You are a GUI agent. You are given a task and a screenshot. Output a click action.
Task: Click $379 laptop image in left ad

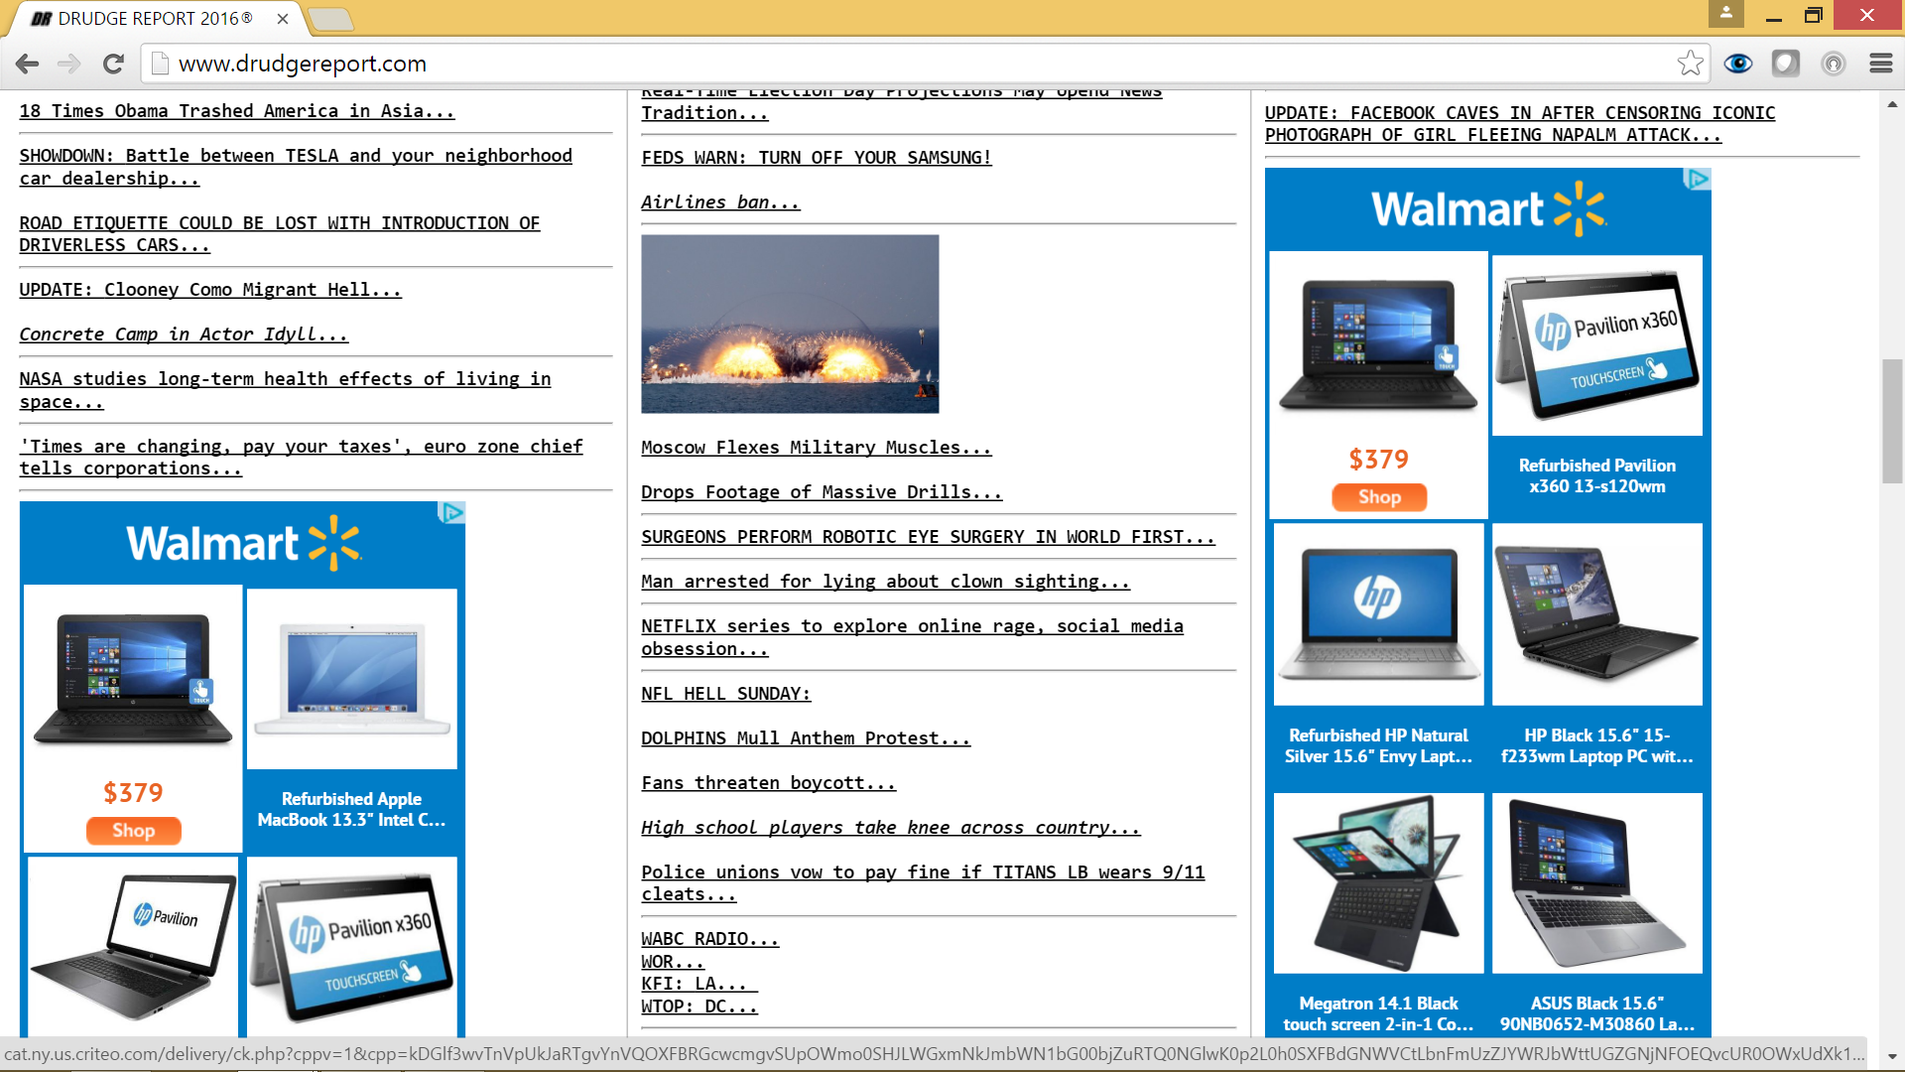133,679
